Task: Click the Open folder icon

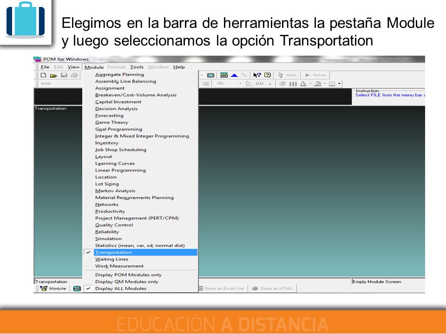Action: tap(53, 75)
